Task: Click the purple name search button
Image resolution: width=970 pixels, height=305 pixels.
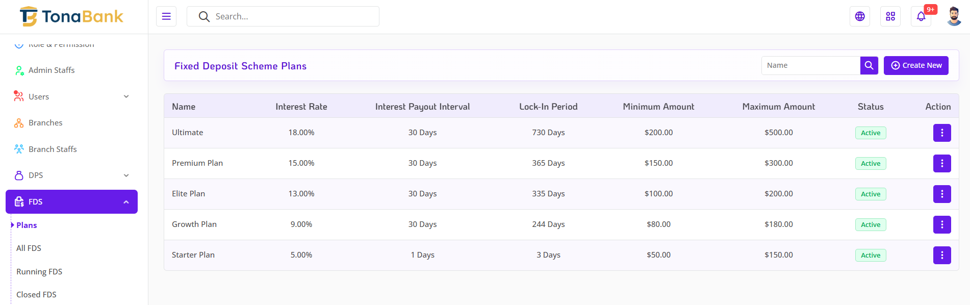Action: (x=869, y=65)
